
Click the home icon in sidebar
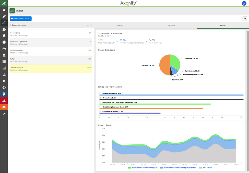pyautogui.click(x=4, y=10)
